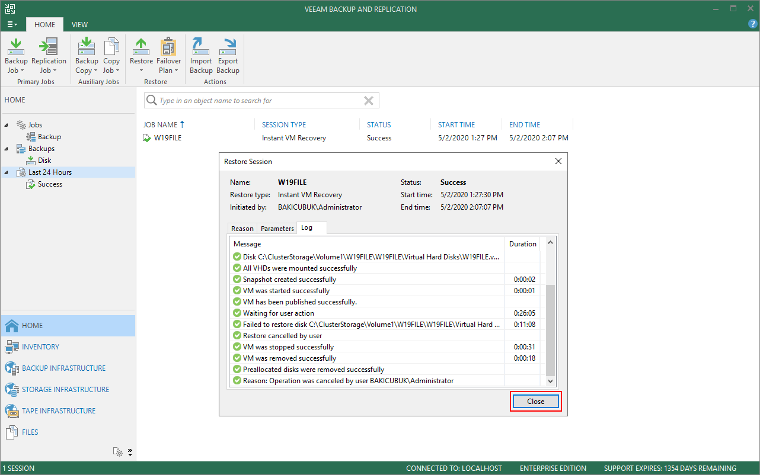The height and width of the screenshot is (475, 760).
Task: Select the Success tree item
Action: tap(50, 184)
